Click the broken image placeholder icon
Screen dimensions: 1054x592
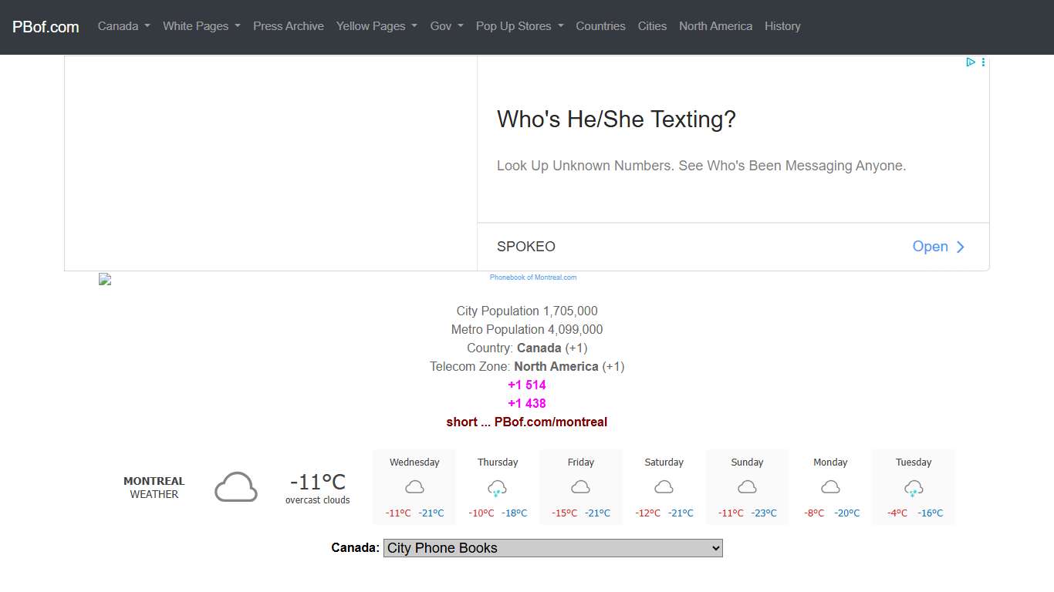105,279
